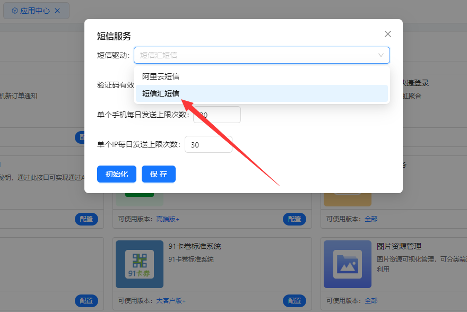Click the 91卡卷标准系统 card title

(x=194, y=246)
